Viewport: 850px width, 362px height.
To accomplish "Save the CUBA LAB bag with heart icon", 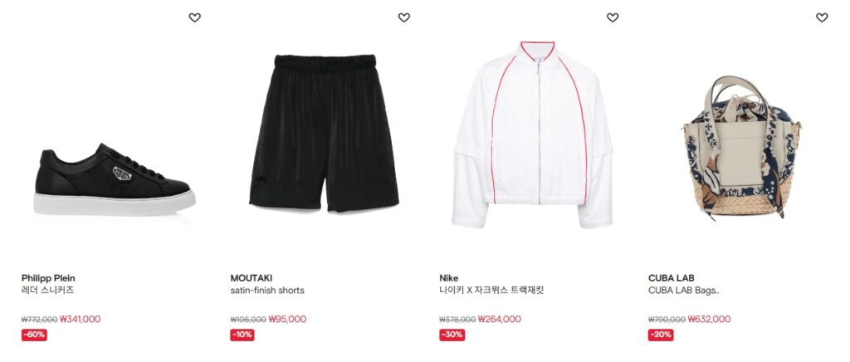I will (822, 17).
